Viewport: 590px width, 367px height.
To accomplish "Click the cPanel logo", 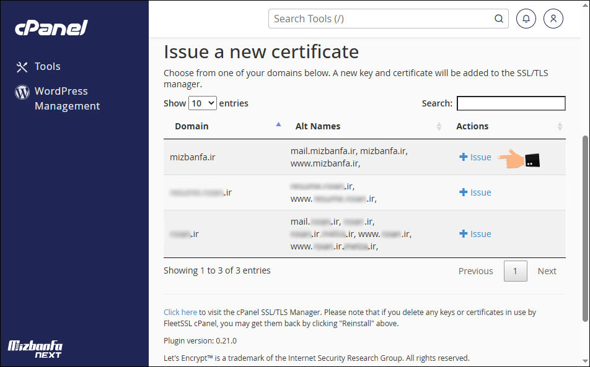I will pyautogui.click(x=51, y=28).
